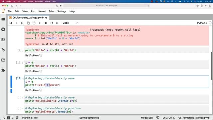Viewport: 213px width, 120px height.
Task: Open the Run menu
Action: coord(33,11)
